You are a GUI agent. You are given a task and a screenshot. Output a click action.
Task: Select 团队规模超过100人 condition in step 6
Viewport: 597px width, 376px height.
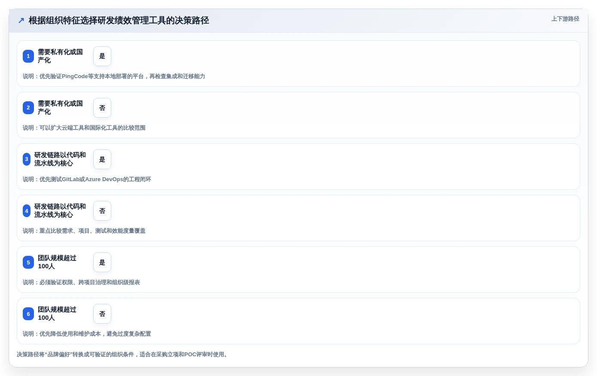(57, 314)
